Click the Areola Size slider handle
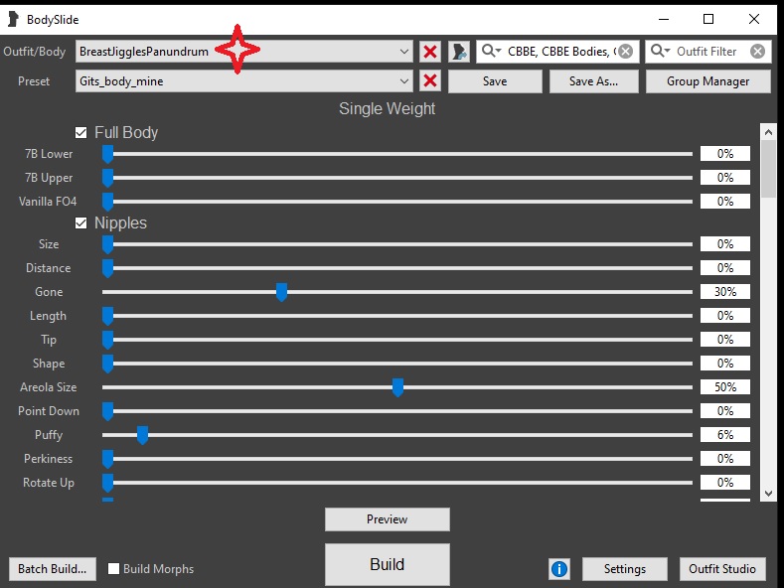 [397, 387]
